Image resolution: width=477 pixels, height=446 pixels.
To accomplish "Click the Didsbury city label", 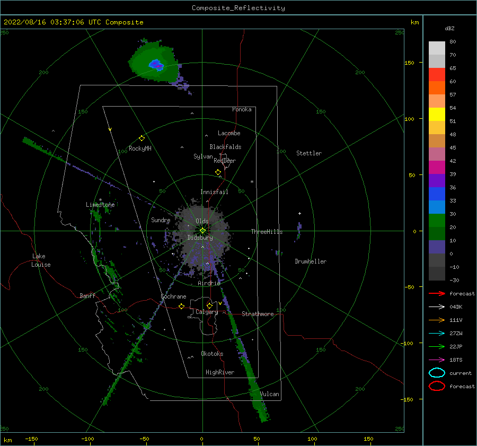I will point(200,238).
